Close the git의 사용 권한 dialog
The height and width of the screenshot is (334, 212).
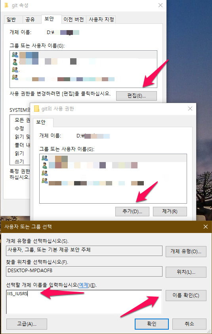tap(190, 109)
